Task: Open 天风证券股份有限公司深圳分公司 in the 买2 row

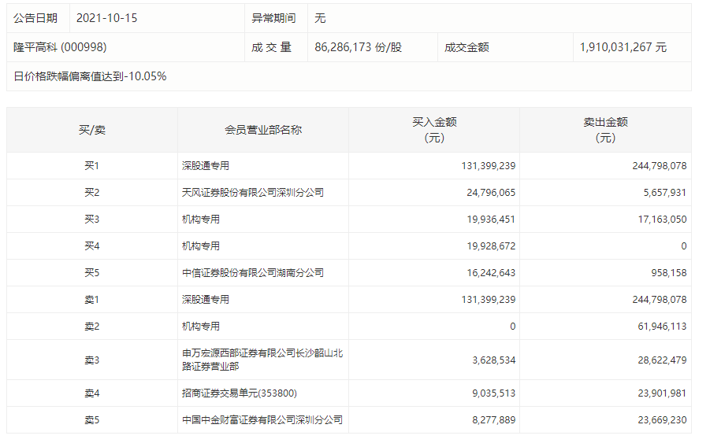Action: pos(252,193)
